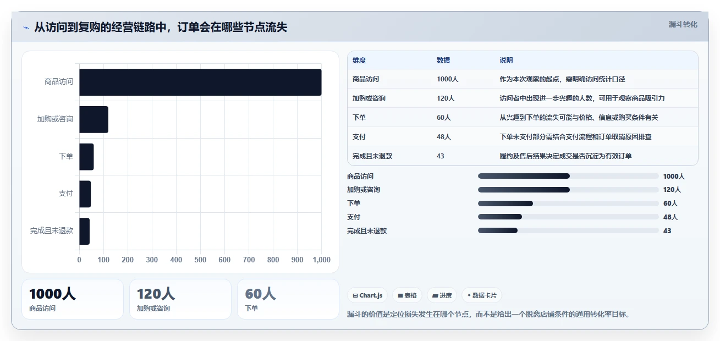Open the 1000人 商品访问 data card

(x=73, y=299)
